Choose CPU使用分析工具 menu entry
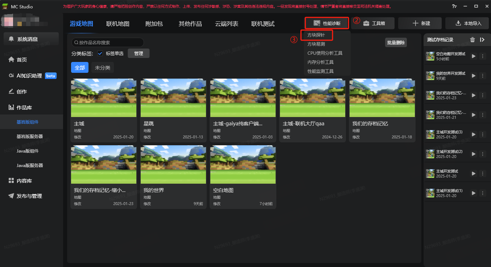 click(x=325, y=53)
